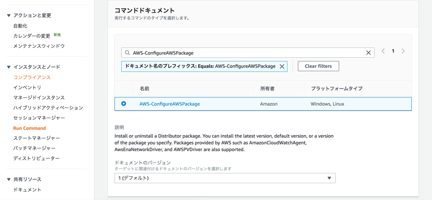The width and height of the screenshot is (432, 200).
Task: Go to the next results page
Action: (x=403, y=51)
